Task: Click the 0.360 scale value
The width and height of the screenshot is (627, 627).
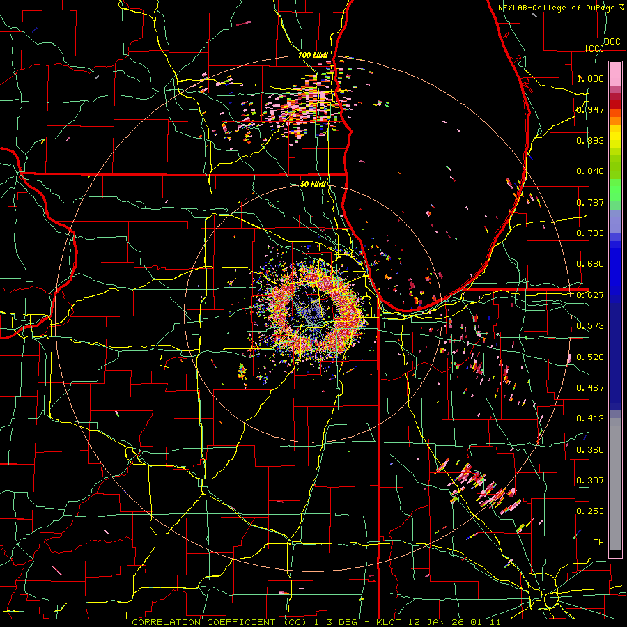Action: [590, 449]
